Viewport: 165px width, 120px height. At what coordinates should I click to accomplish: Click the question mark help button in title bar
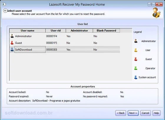click(x=151, y=4)
